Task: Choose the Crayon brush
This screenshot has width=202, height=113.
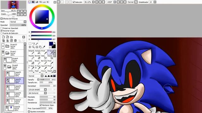Action: (44, 71)
